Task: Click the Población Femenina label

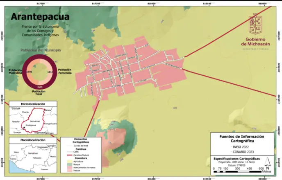Action: click(65, 72)
